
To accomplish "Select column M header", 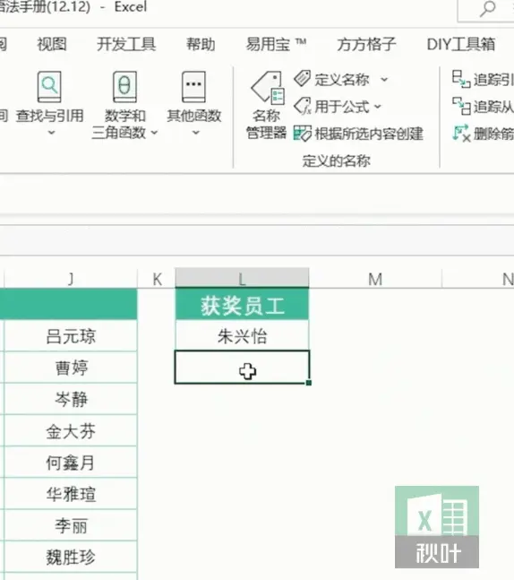I will (x=375, y=279).
